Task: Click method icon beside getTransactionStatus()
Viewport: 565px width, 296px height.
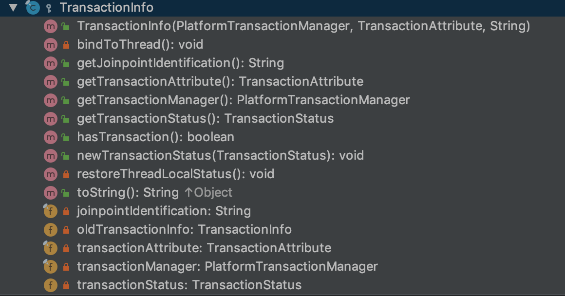Action: pyautogui.click(x=51, y=118)
